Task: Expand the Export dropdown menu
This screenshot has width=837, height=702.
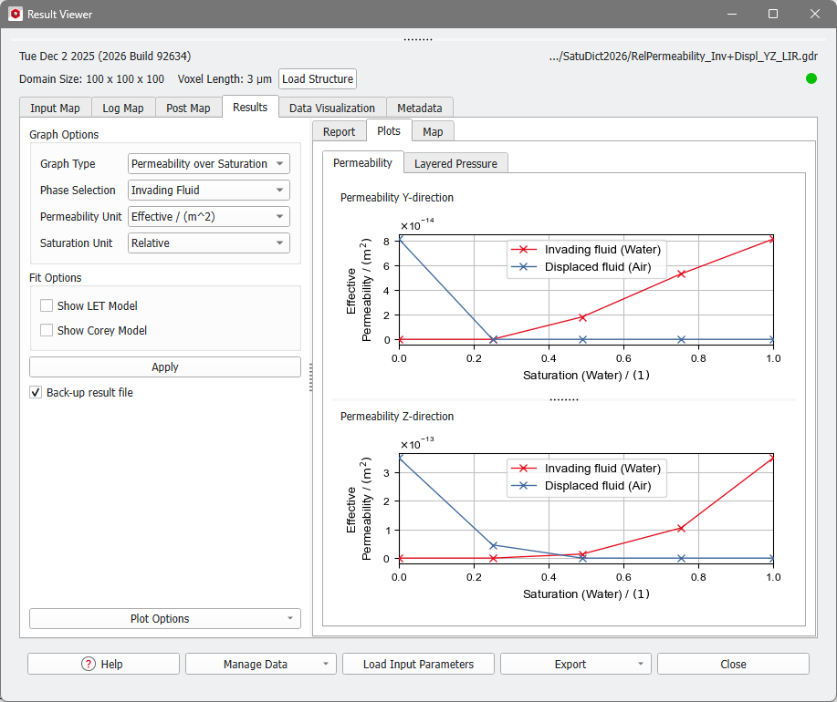Action: point(639,663)
